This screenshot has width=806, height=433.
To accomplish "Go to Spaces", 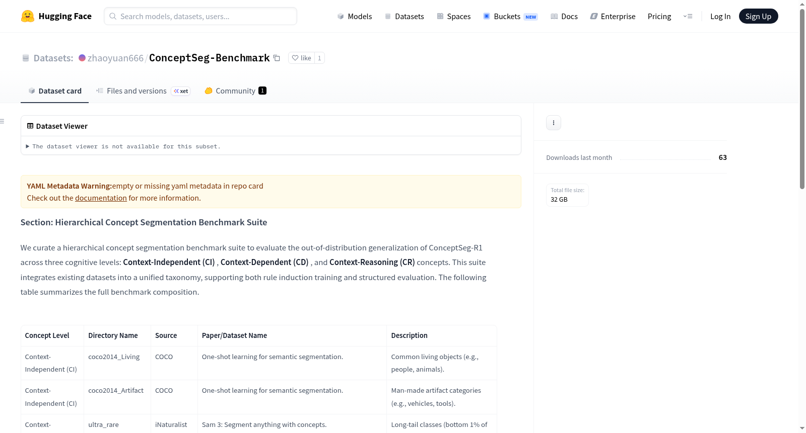I will pos(454,16).
